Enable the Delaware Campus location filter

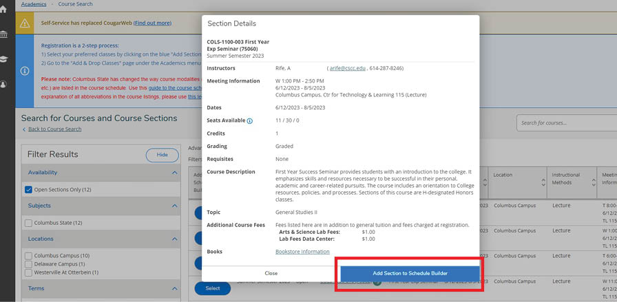click(x=28, y=264)
